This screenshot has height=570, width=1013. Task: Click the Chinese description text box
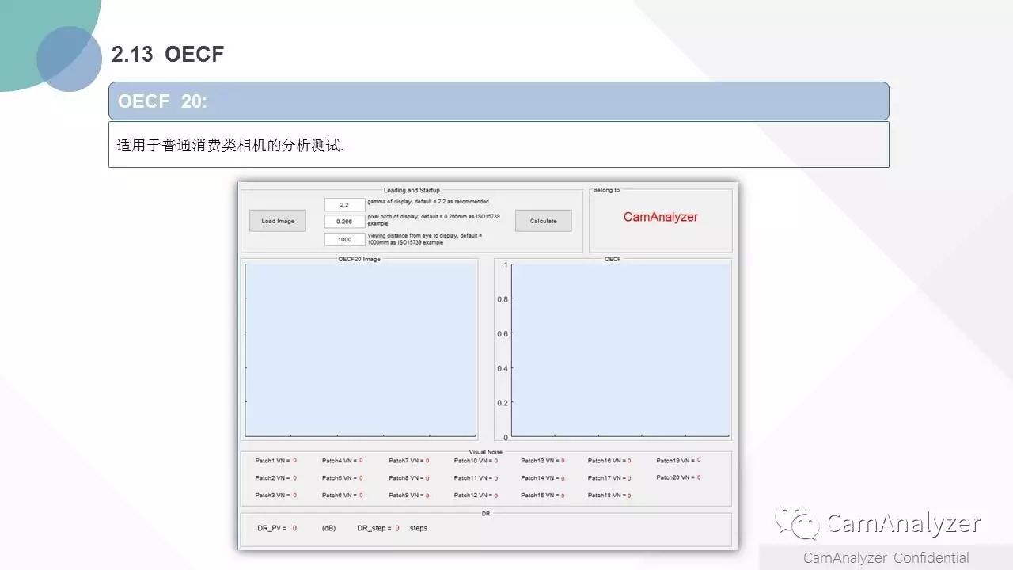[499, 144]
